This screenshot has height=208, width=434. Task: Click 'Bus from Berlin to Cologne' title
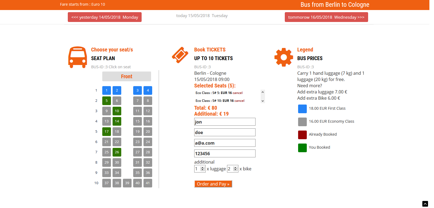coord(335,5)
